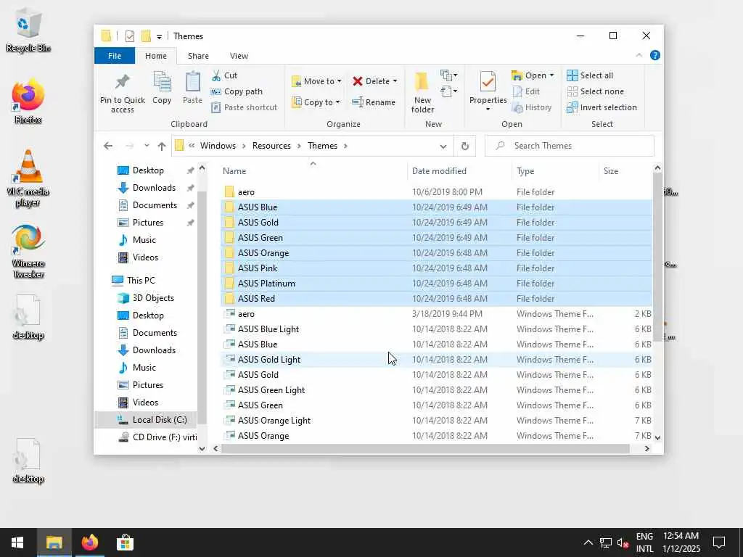
Task: Sort by the Date modified column
Action: tap(459, 171)
